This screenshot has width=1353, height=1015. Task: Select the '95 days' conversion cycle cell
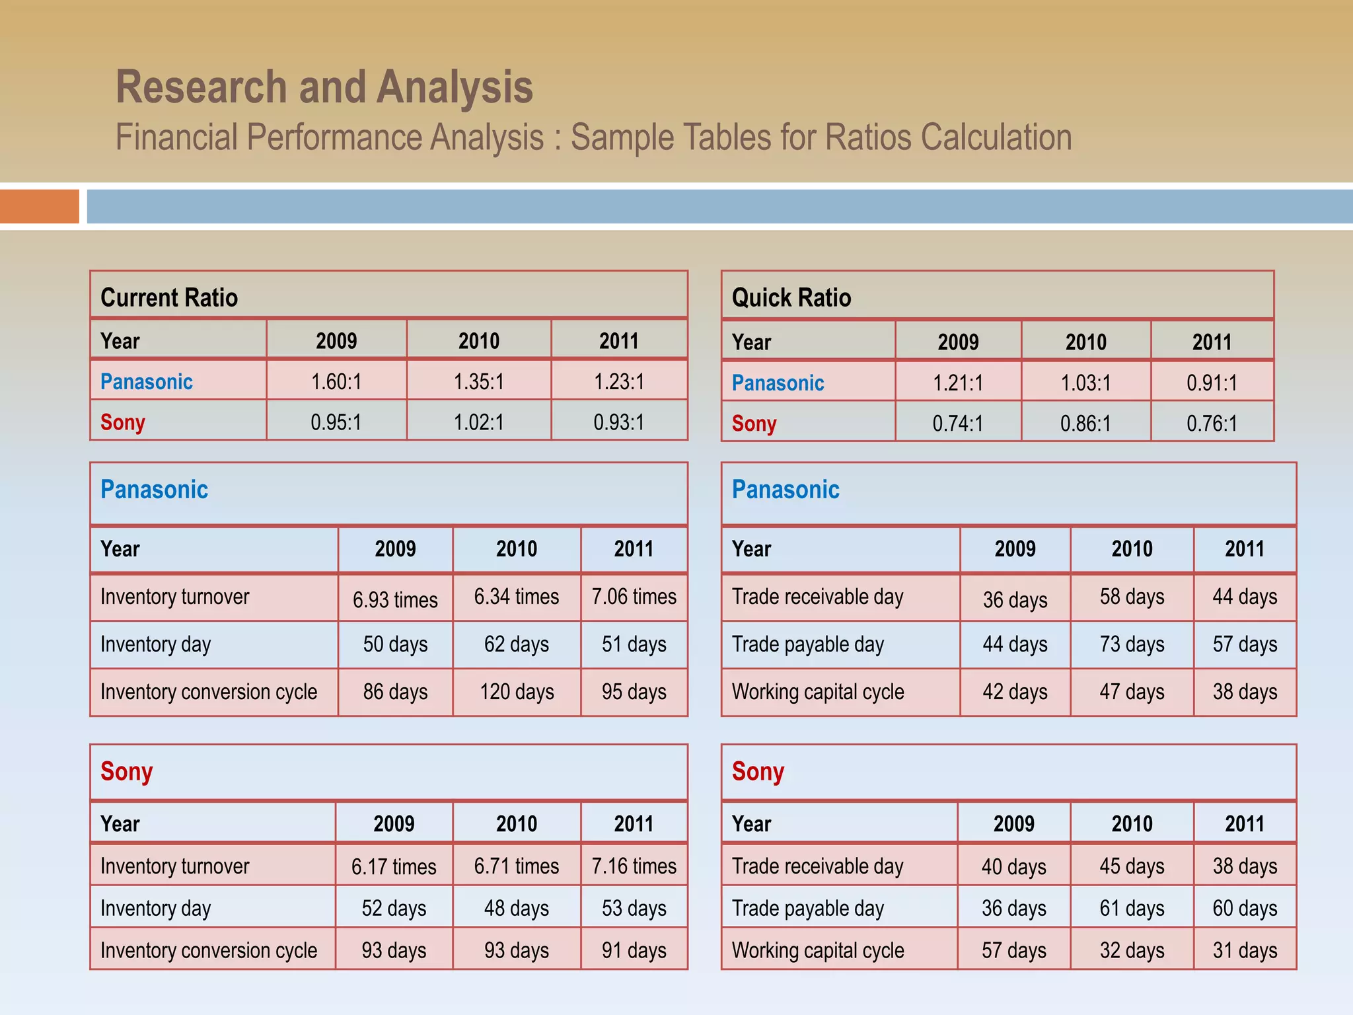point(634,692)
